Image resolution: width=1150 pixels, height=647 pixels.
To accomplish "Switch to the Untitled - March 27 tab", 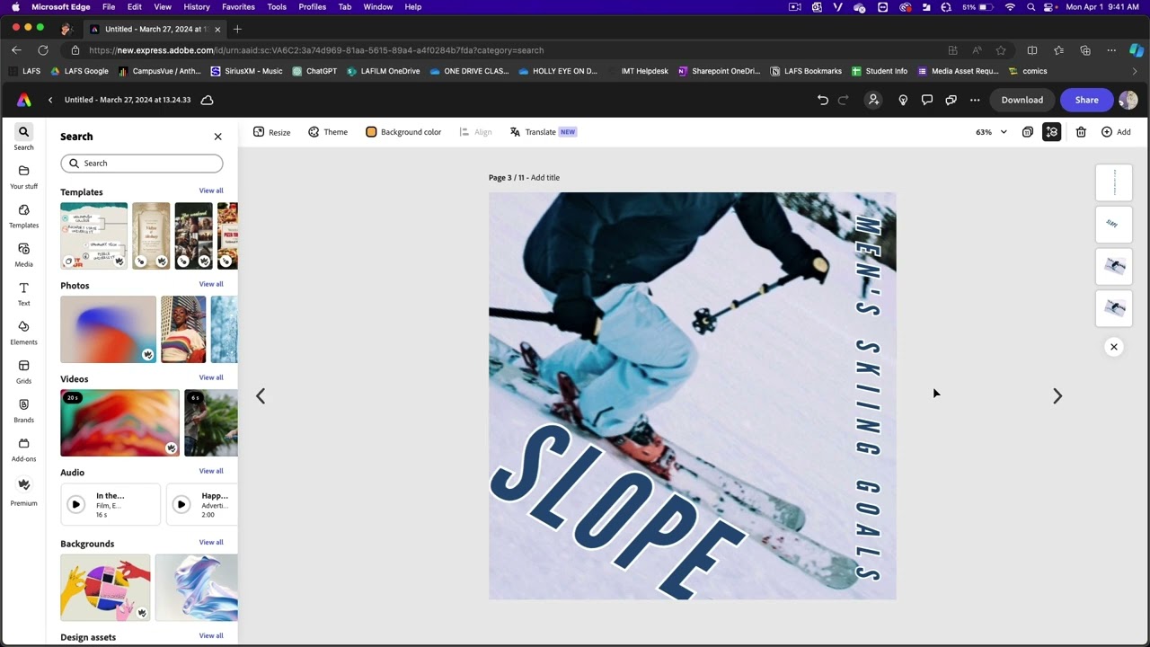I will coord(155,29).
